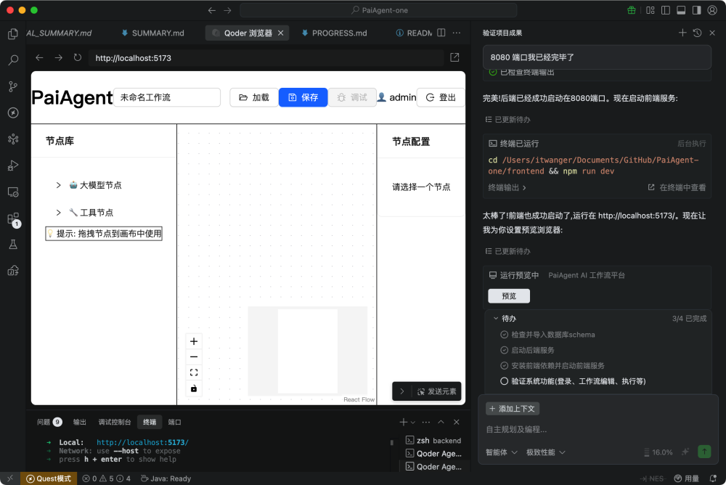
Task: Click the zoom-in control on the React Flow canvas
Action: coord(192,341)
